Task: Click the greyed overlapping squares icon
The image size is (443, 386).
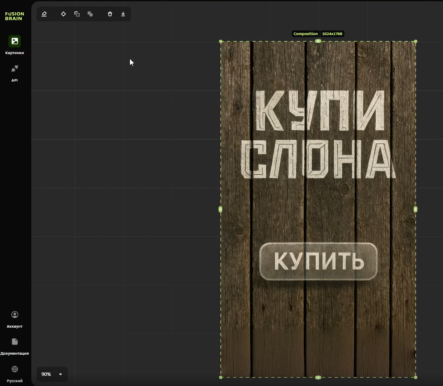Action: click(x=90, y=14)
